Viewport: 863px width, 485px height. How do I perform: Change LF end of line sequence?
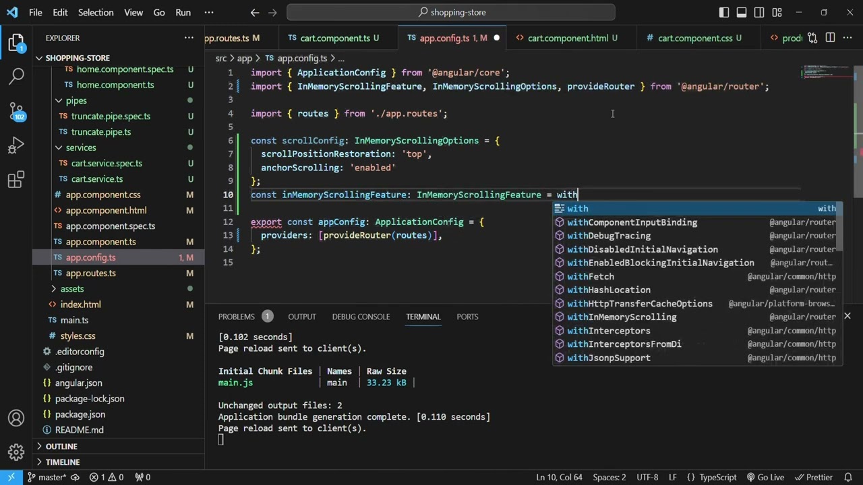pyautogui.click(x=673, y=477)
